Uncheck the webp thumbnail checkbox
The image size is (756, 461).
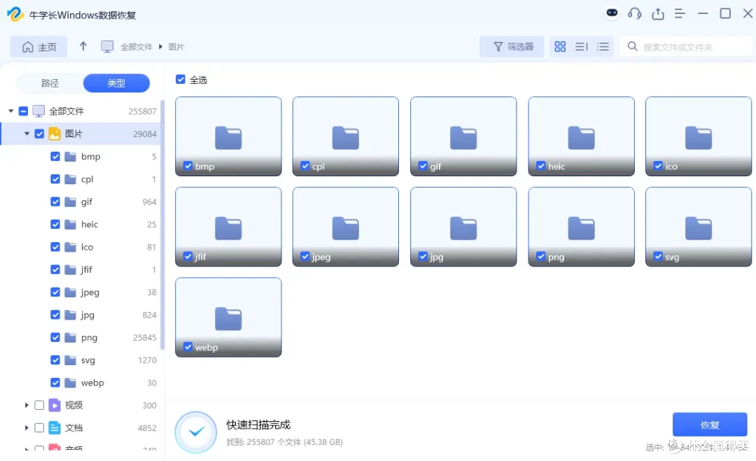(188, 347)
